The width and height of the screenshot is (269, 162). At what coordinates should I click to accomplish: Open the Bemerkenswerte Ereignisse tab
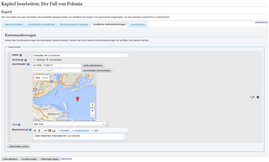[x=74, y=24]
